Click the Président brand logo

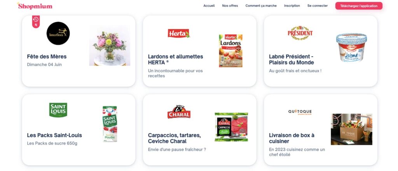(300, 33)
